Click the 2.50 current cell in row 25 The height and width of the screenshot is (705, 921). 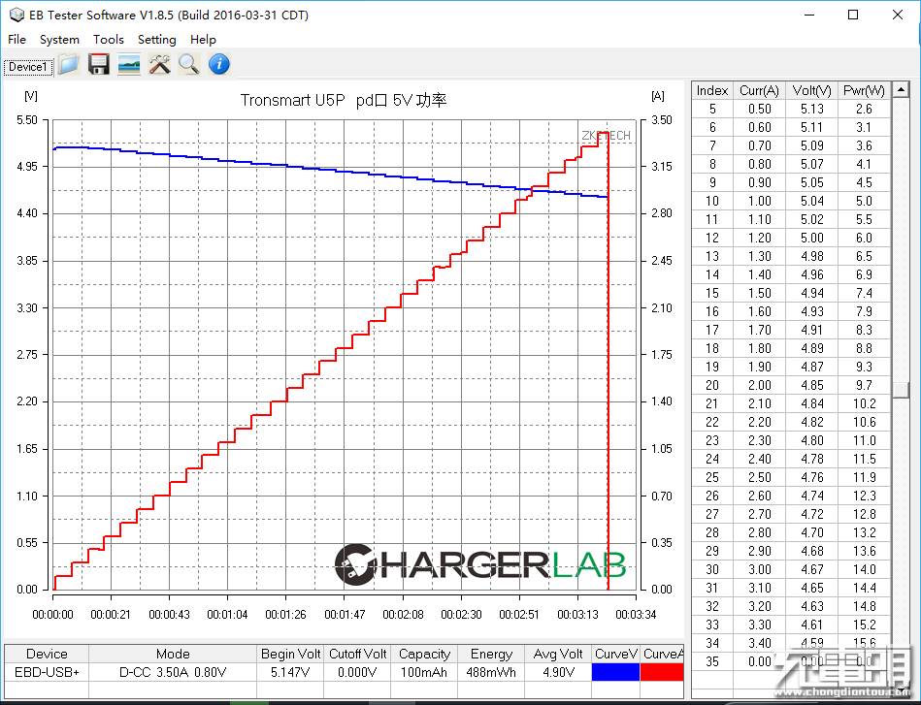tap(759, 477)
